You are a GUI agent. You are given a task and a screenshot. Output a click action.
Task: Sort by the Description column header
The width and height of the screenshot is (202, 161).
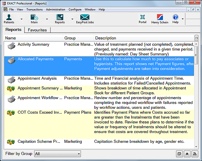(144, 38)
